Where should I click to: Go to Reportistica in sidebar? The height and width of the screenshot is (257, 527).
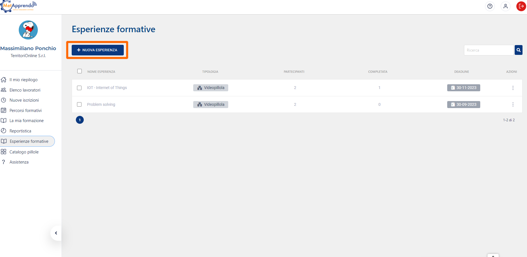[20, 131]
